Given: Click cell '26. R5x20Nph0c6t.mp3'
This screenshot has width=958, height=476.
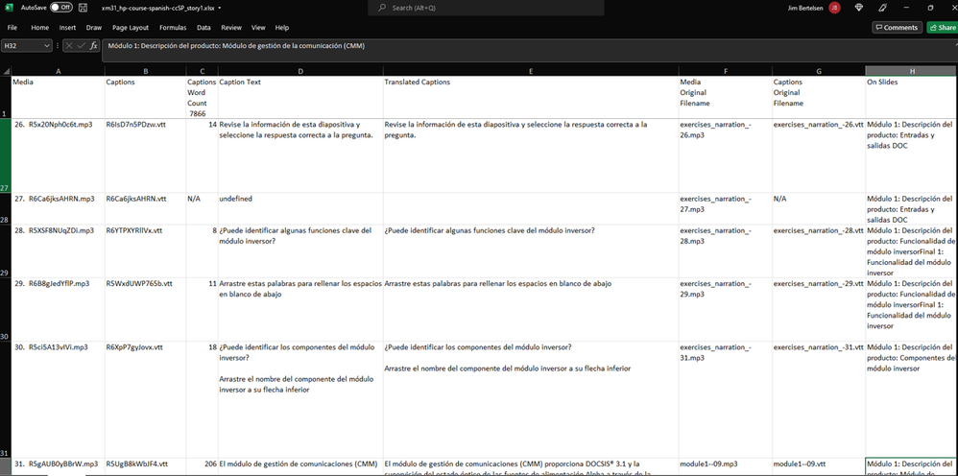Looking at the screenshot, I should click(x=58, y=155).
